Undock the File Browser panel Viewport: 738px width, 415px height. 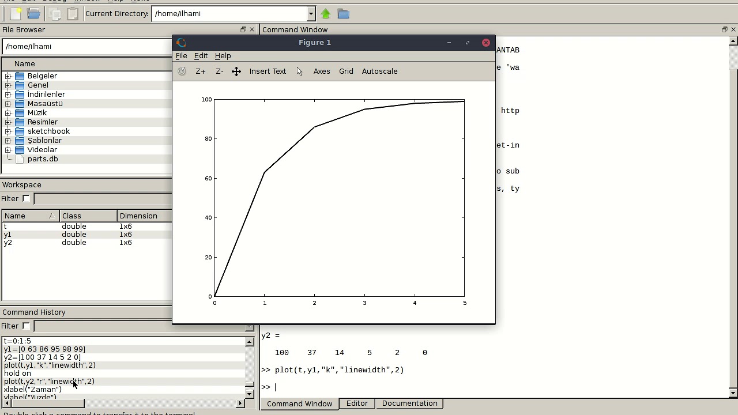click(x=243, y=29)
